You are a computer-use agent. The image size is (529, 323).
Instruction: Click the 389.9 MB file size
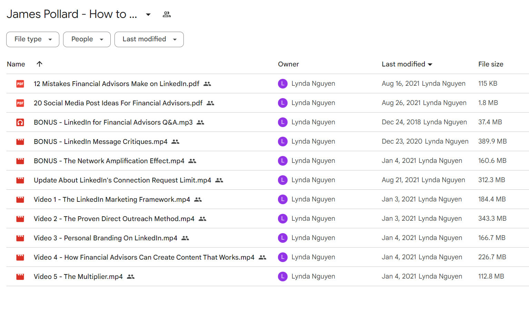pyautogui.click(x=492, y=142)
